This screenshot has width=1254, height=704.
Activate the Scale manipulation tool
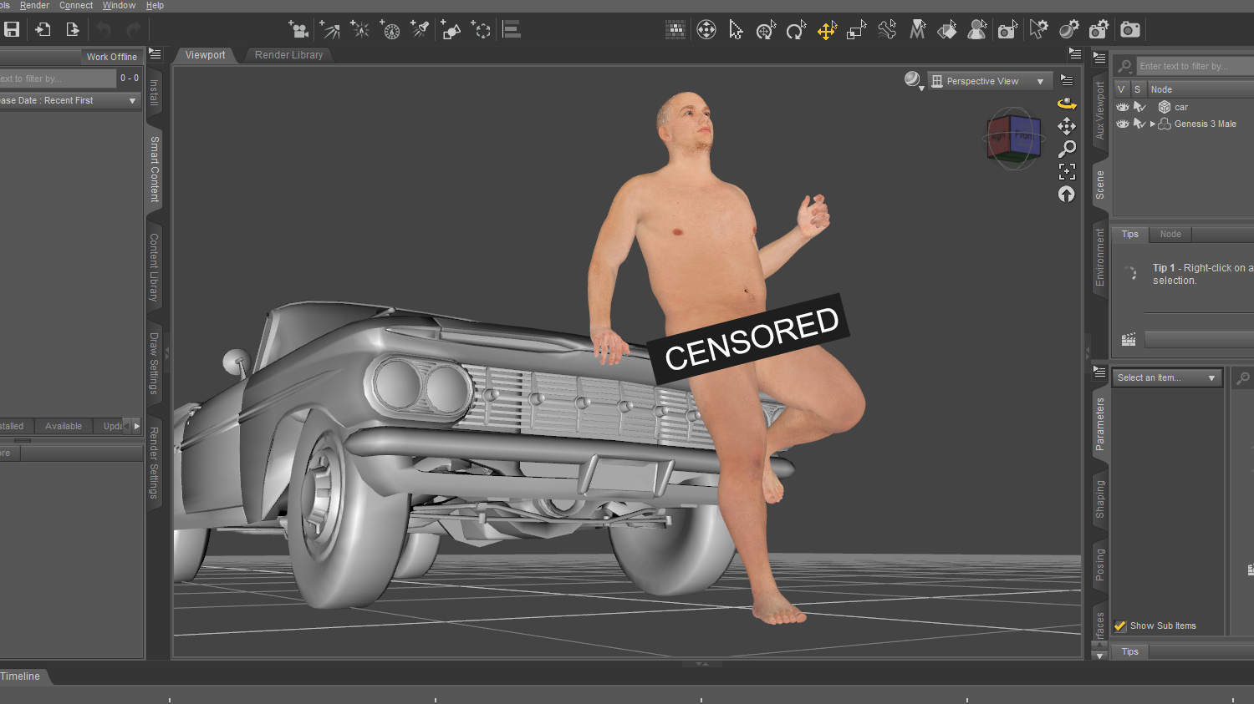click(x=856, y=30)
